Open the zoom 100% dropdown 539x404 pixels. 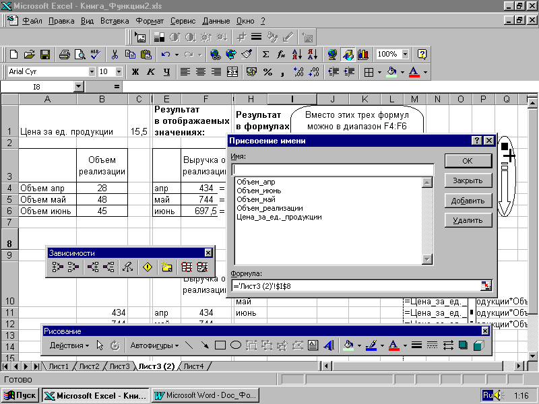click(406, 55)
